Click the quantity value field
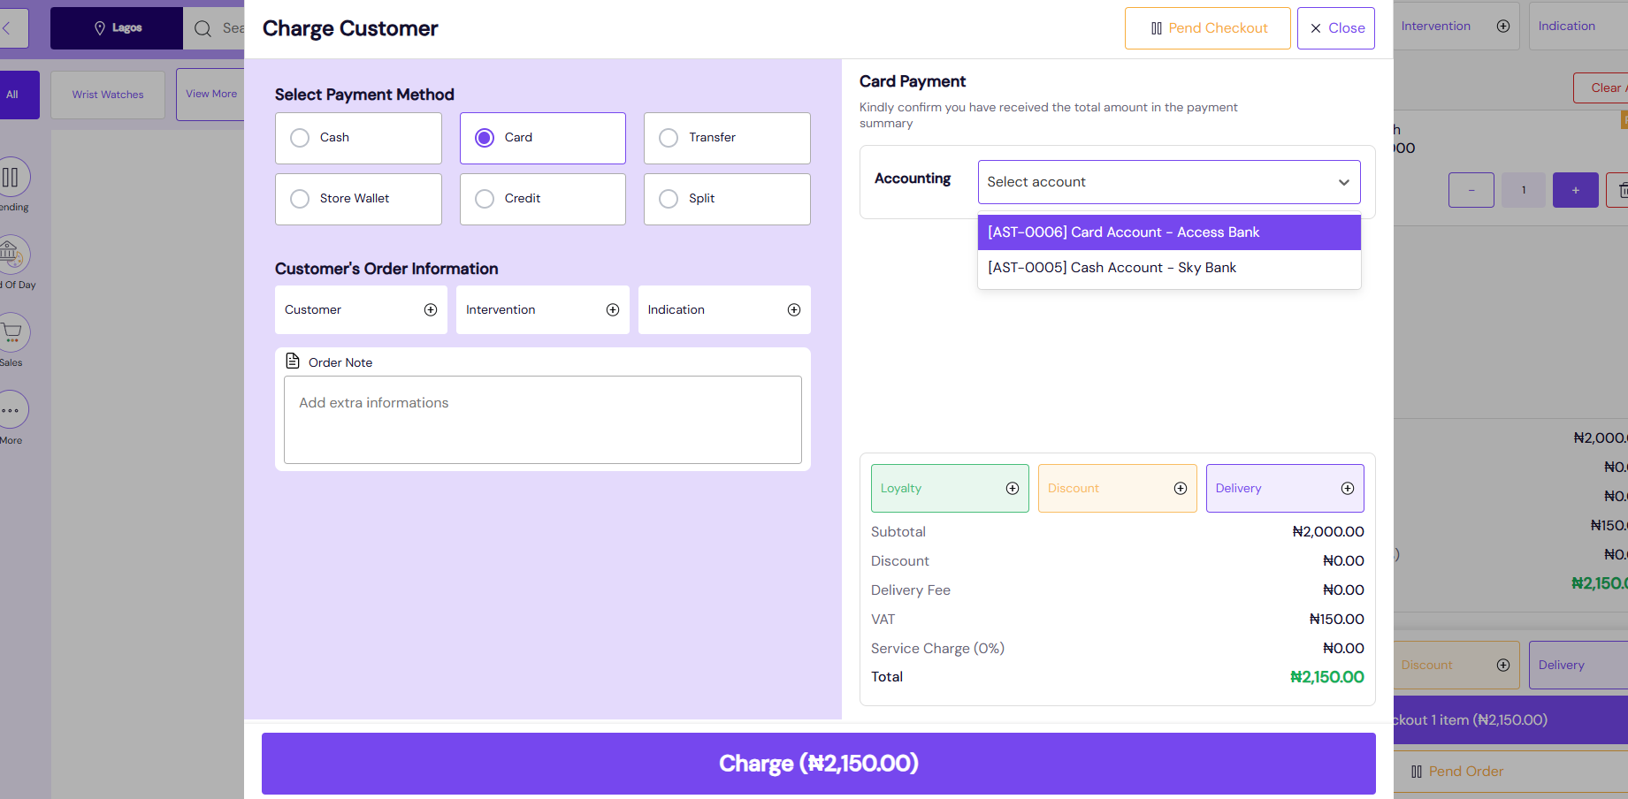The height and width of the screenshot is (799, 1628). click(x=1524, y=190)
